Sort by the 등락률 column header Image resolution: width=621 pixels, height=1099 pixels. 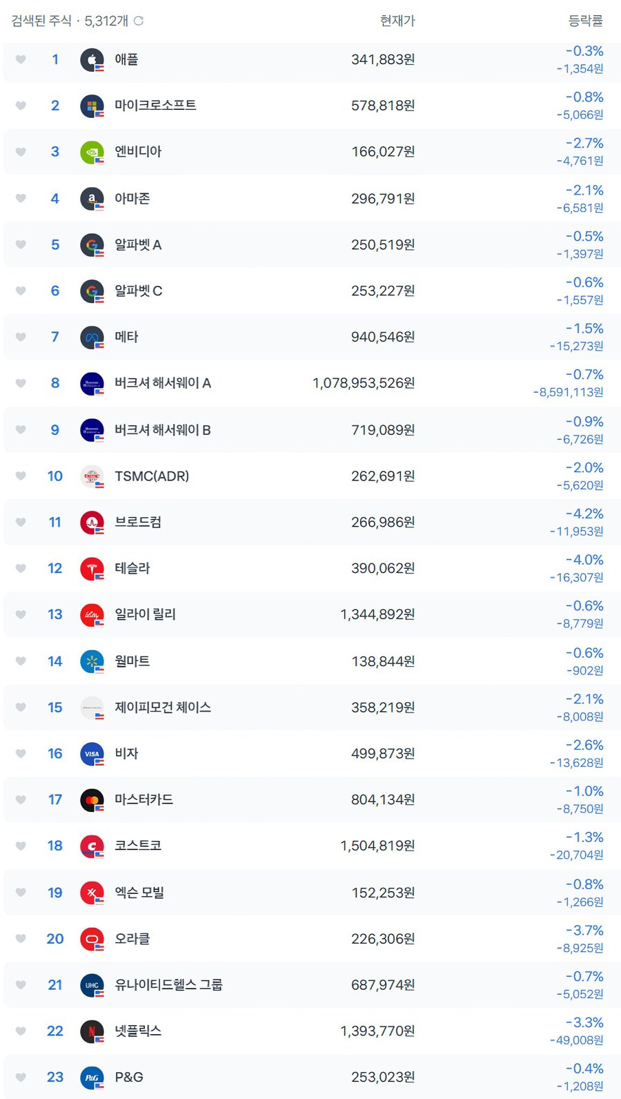[x=585, y=21]
